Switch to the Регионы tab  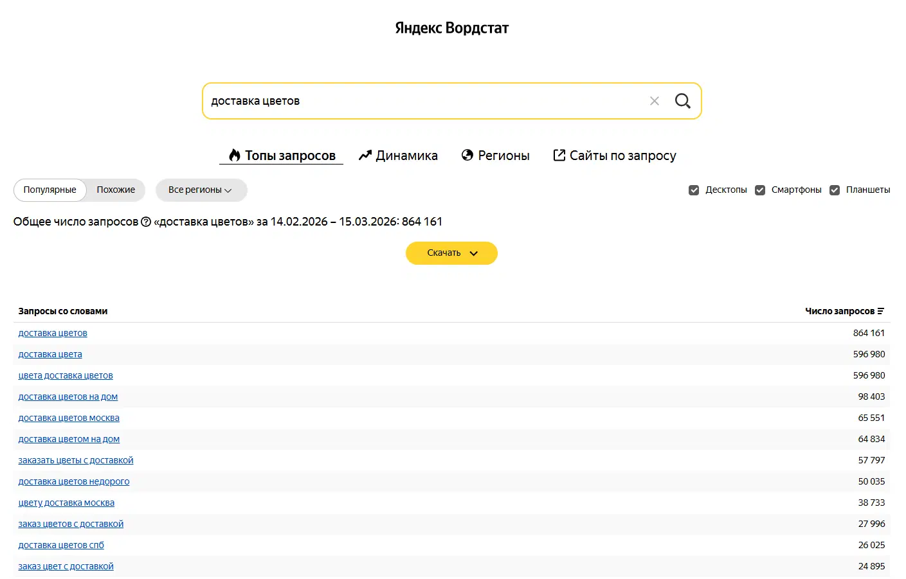point(496,156)
